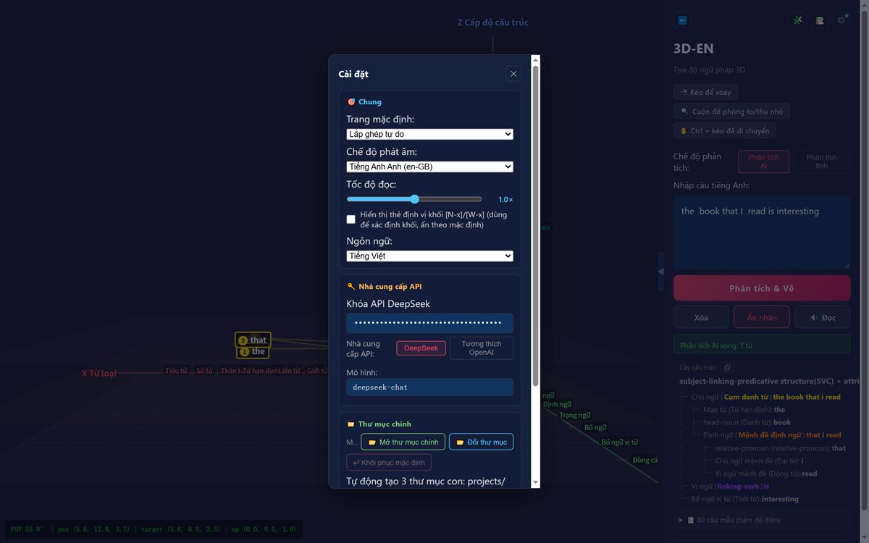Viewport: 869px width, 543px height.
Task: Click the Khóa API DeepSeek key field
Action: (x=430, y=323)
